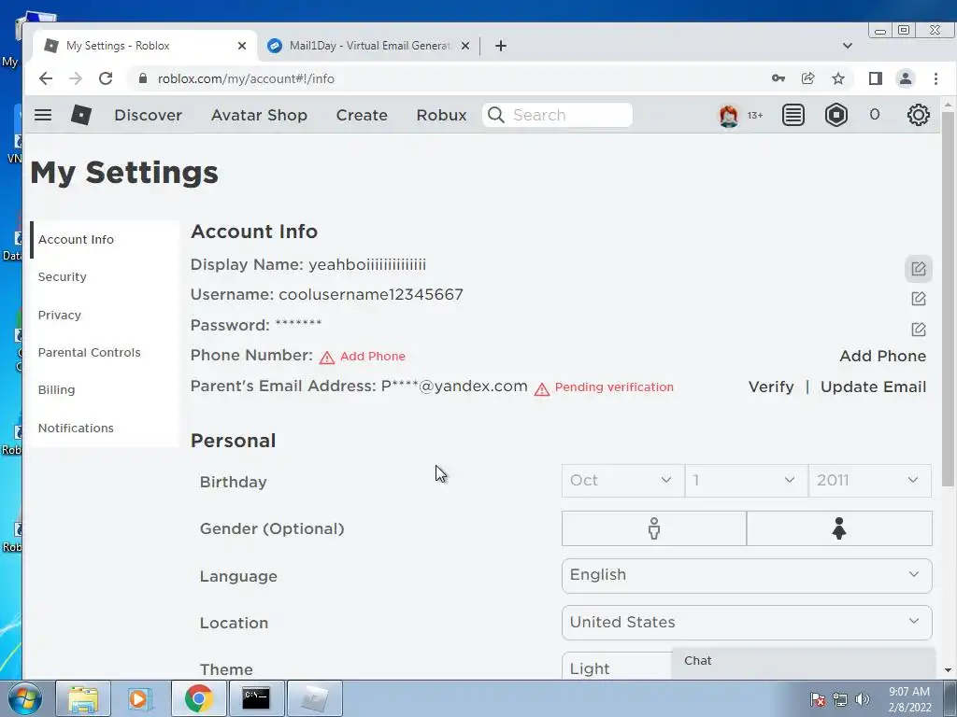Close the My Settings - Roblox tab
The width and height of the screenshot is (957, 717).
[x=242, y=46]
